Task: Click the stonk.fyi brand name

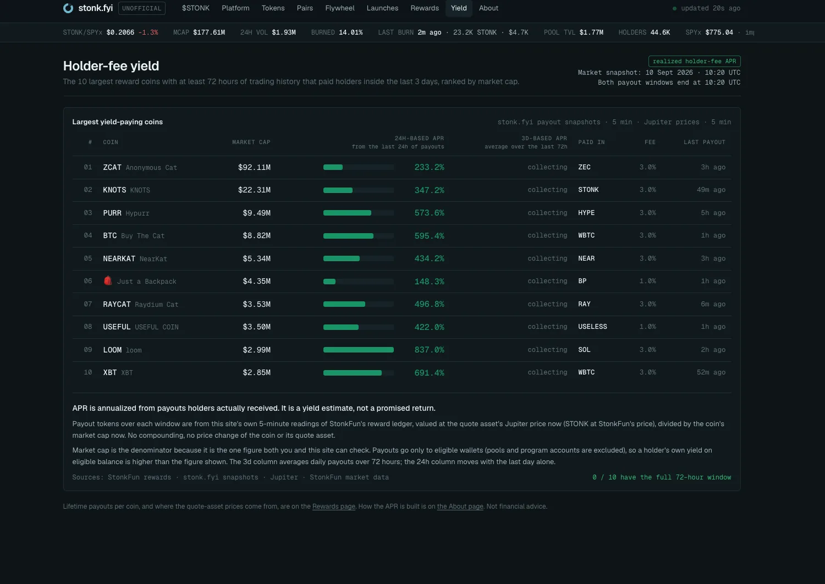Action: click(x=96, y=8)
